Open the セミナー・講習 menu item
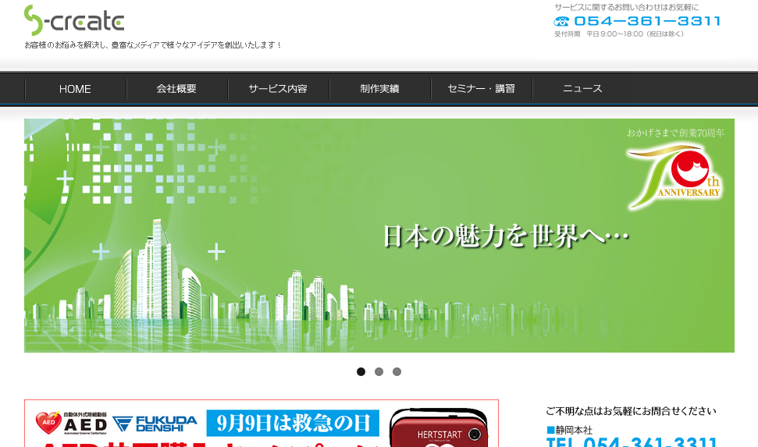 481,89
